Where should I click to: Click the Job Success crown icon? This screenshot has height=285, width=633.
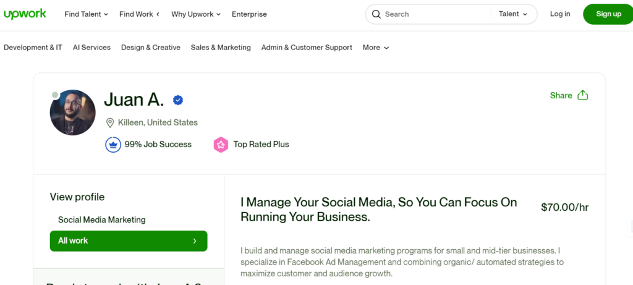point(113,145)
